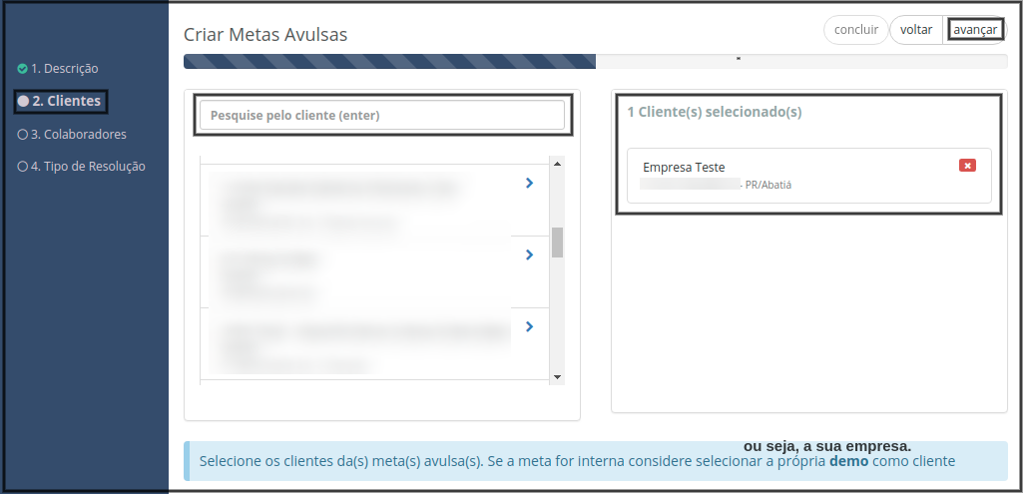The height and width of the screenshot is (494, 1023).
Task: Click scrollbar down arrow in client list
Action: [x=557, y=377]
